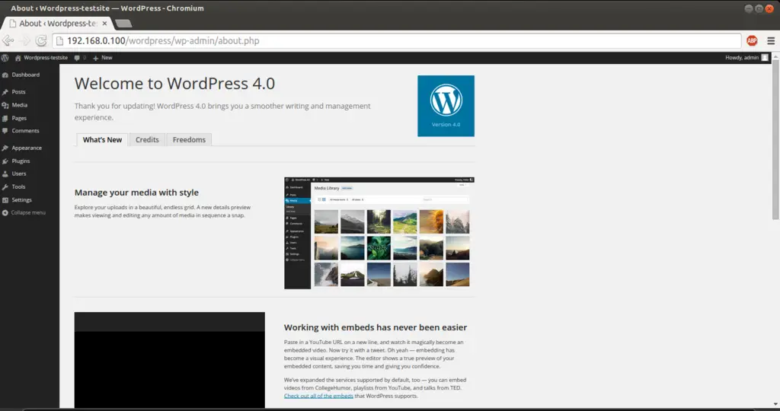Screen dimensions: 780x411
Task: Reload the page with refresh icon
Action: tap(41, 41)
